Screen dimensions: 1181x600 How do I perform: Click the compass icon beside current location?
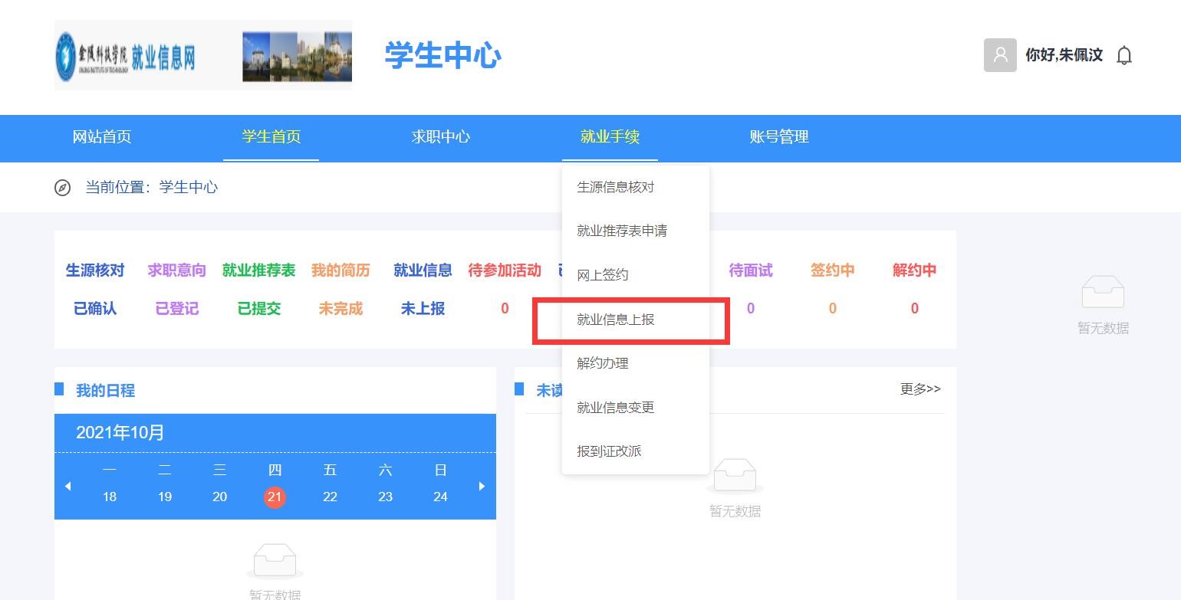(63, 188)
